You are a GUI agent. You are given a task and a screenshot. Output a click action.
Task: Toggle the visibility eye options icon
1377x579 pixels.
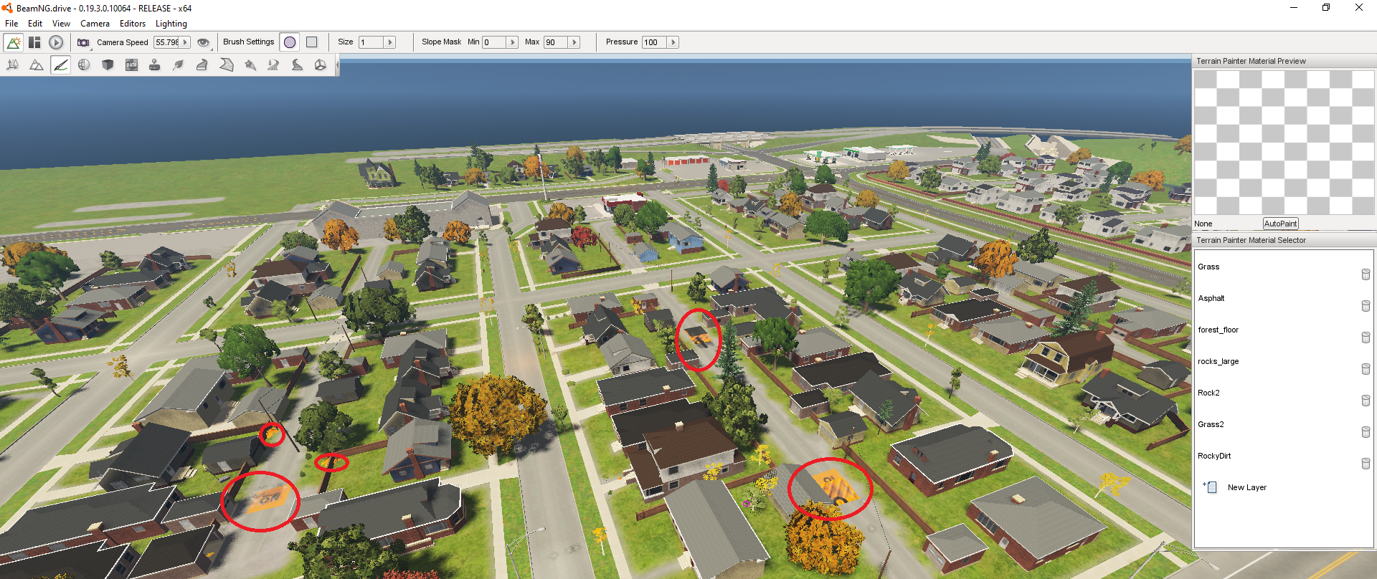(x=204, y=42)
